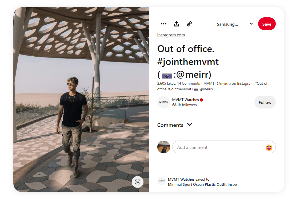The height and width of the screenshot is (198, 300).
Task: Save the pin with the red Save button
Action: 267,24
